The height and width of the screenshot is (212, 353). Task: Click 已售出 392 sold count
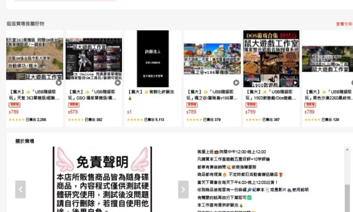(94, 119)
